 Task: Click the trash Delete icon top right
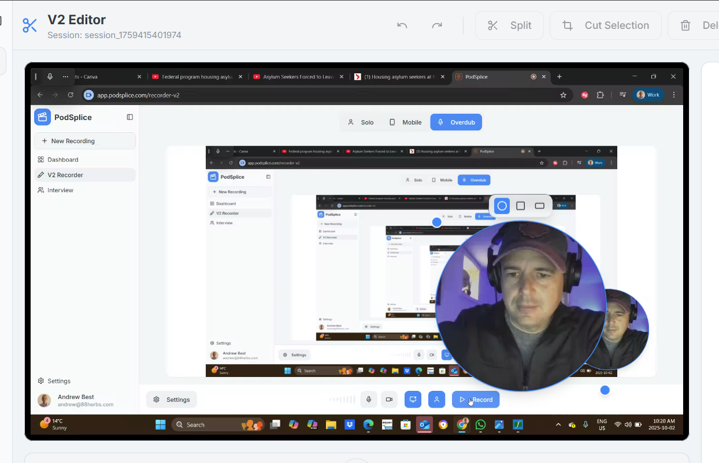pyautogui.click(x=685, y=25)
